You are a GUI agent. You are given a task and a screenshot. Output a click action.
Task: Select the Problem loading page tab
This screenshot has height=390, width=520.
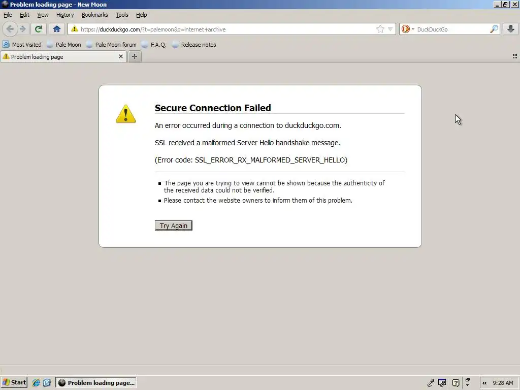(x=63, y=57)
